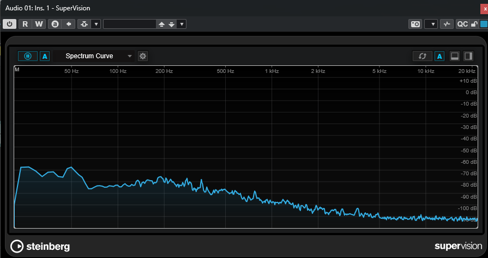Click the -70 dB level label
This screenshot has width=488, height=258.
click(469, 174)
